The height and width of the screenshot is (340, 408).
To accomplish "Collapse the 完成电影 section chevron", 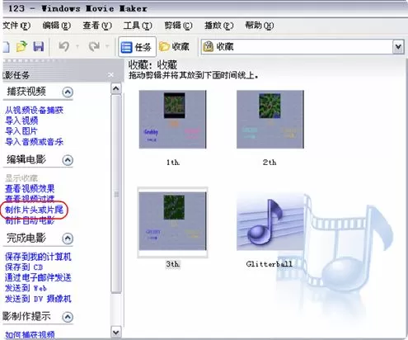I will coord(68,238).
